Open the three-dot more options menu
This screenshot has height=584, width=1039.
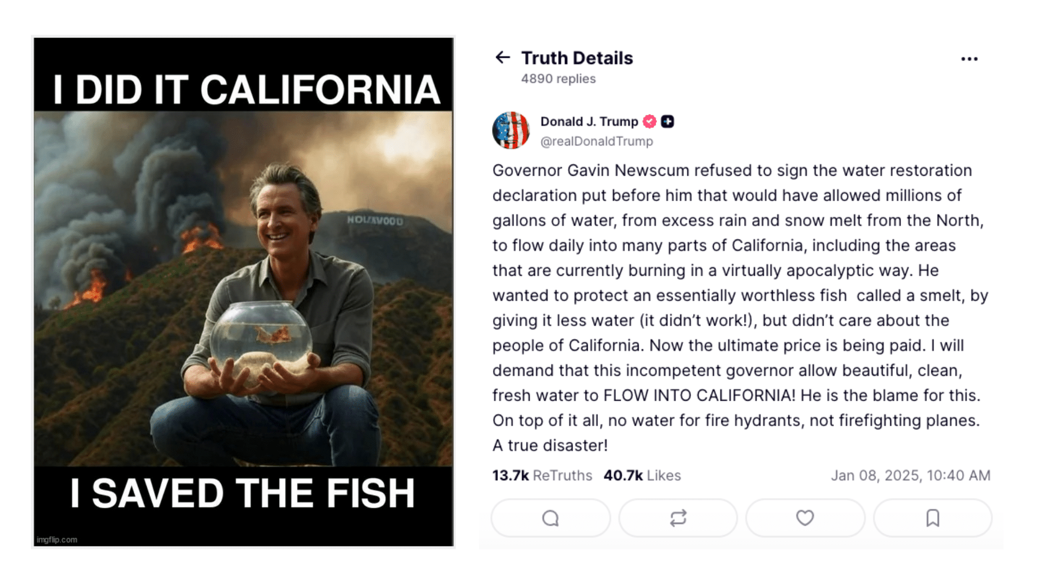(969, 59)
